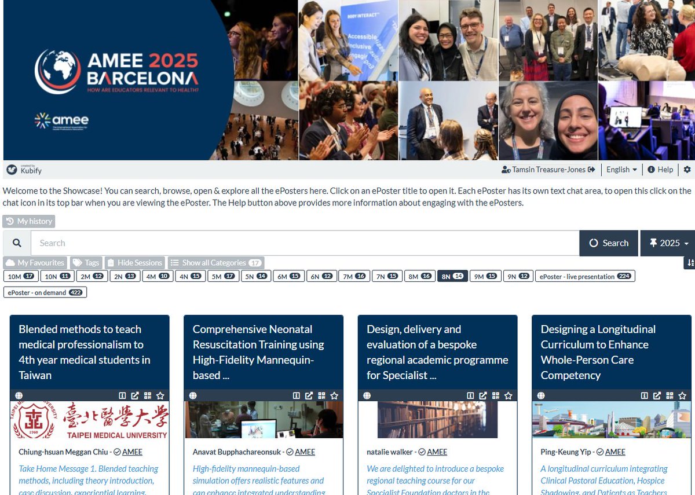Select the 4M category chip

[x=157, y=276]
